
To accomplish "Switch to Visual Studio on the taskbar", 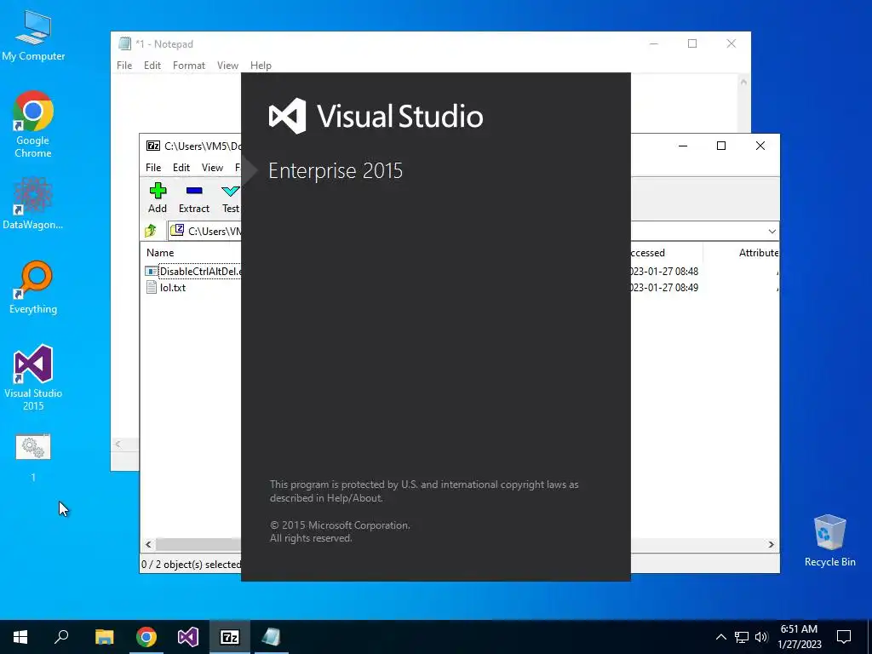I will [188, 637].
